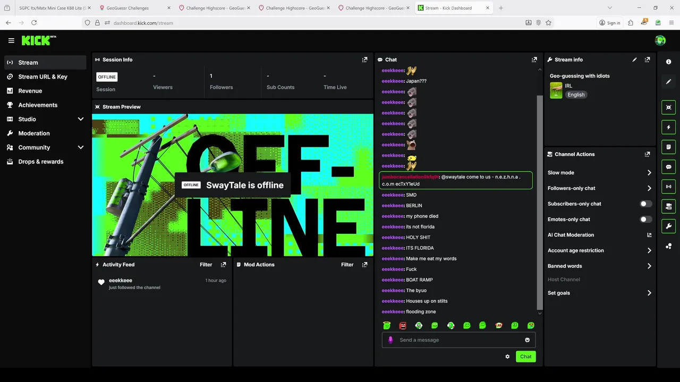This screenshot has width=680, height=382.
Task: Click the pencil icon in right rail
Action: 668,81
